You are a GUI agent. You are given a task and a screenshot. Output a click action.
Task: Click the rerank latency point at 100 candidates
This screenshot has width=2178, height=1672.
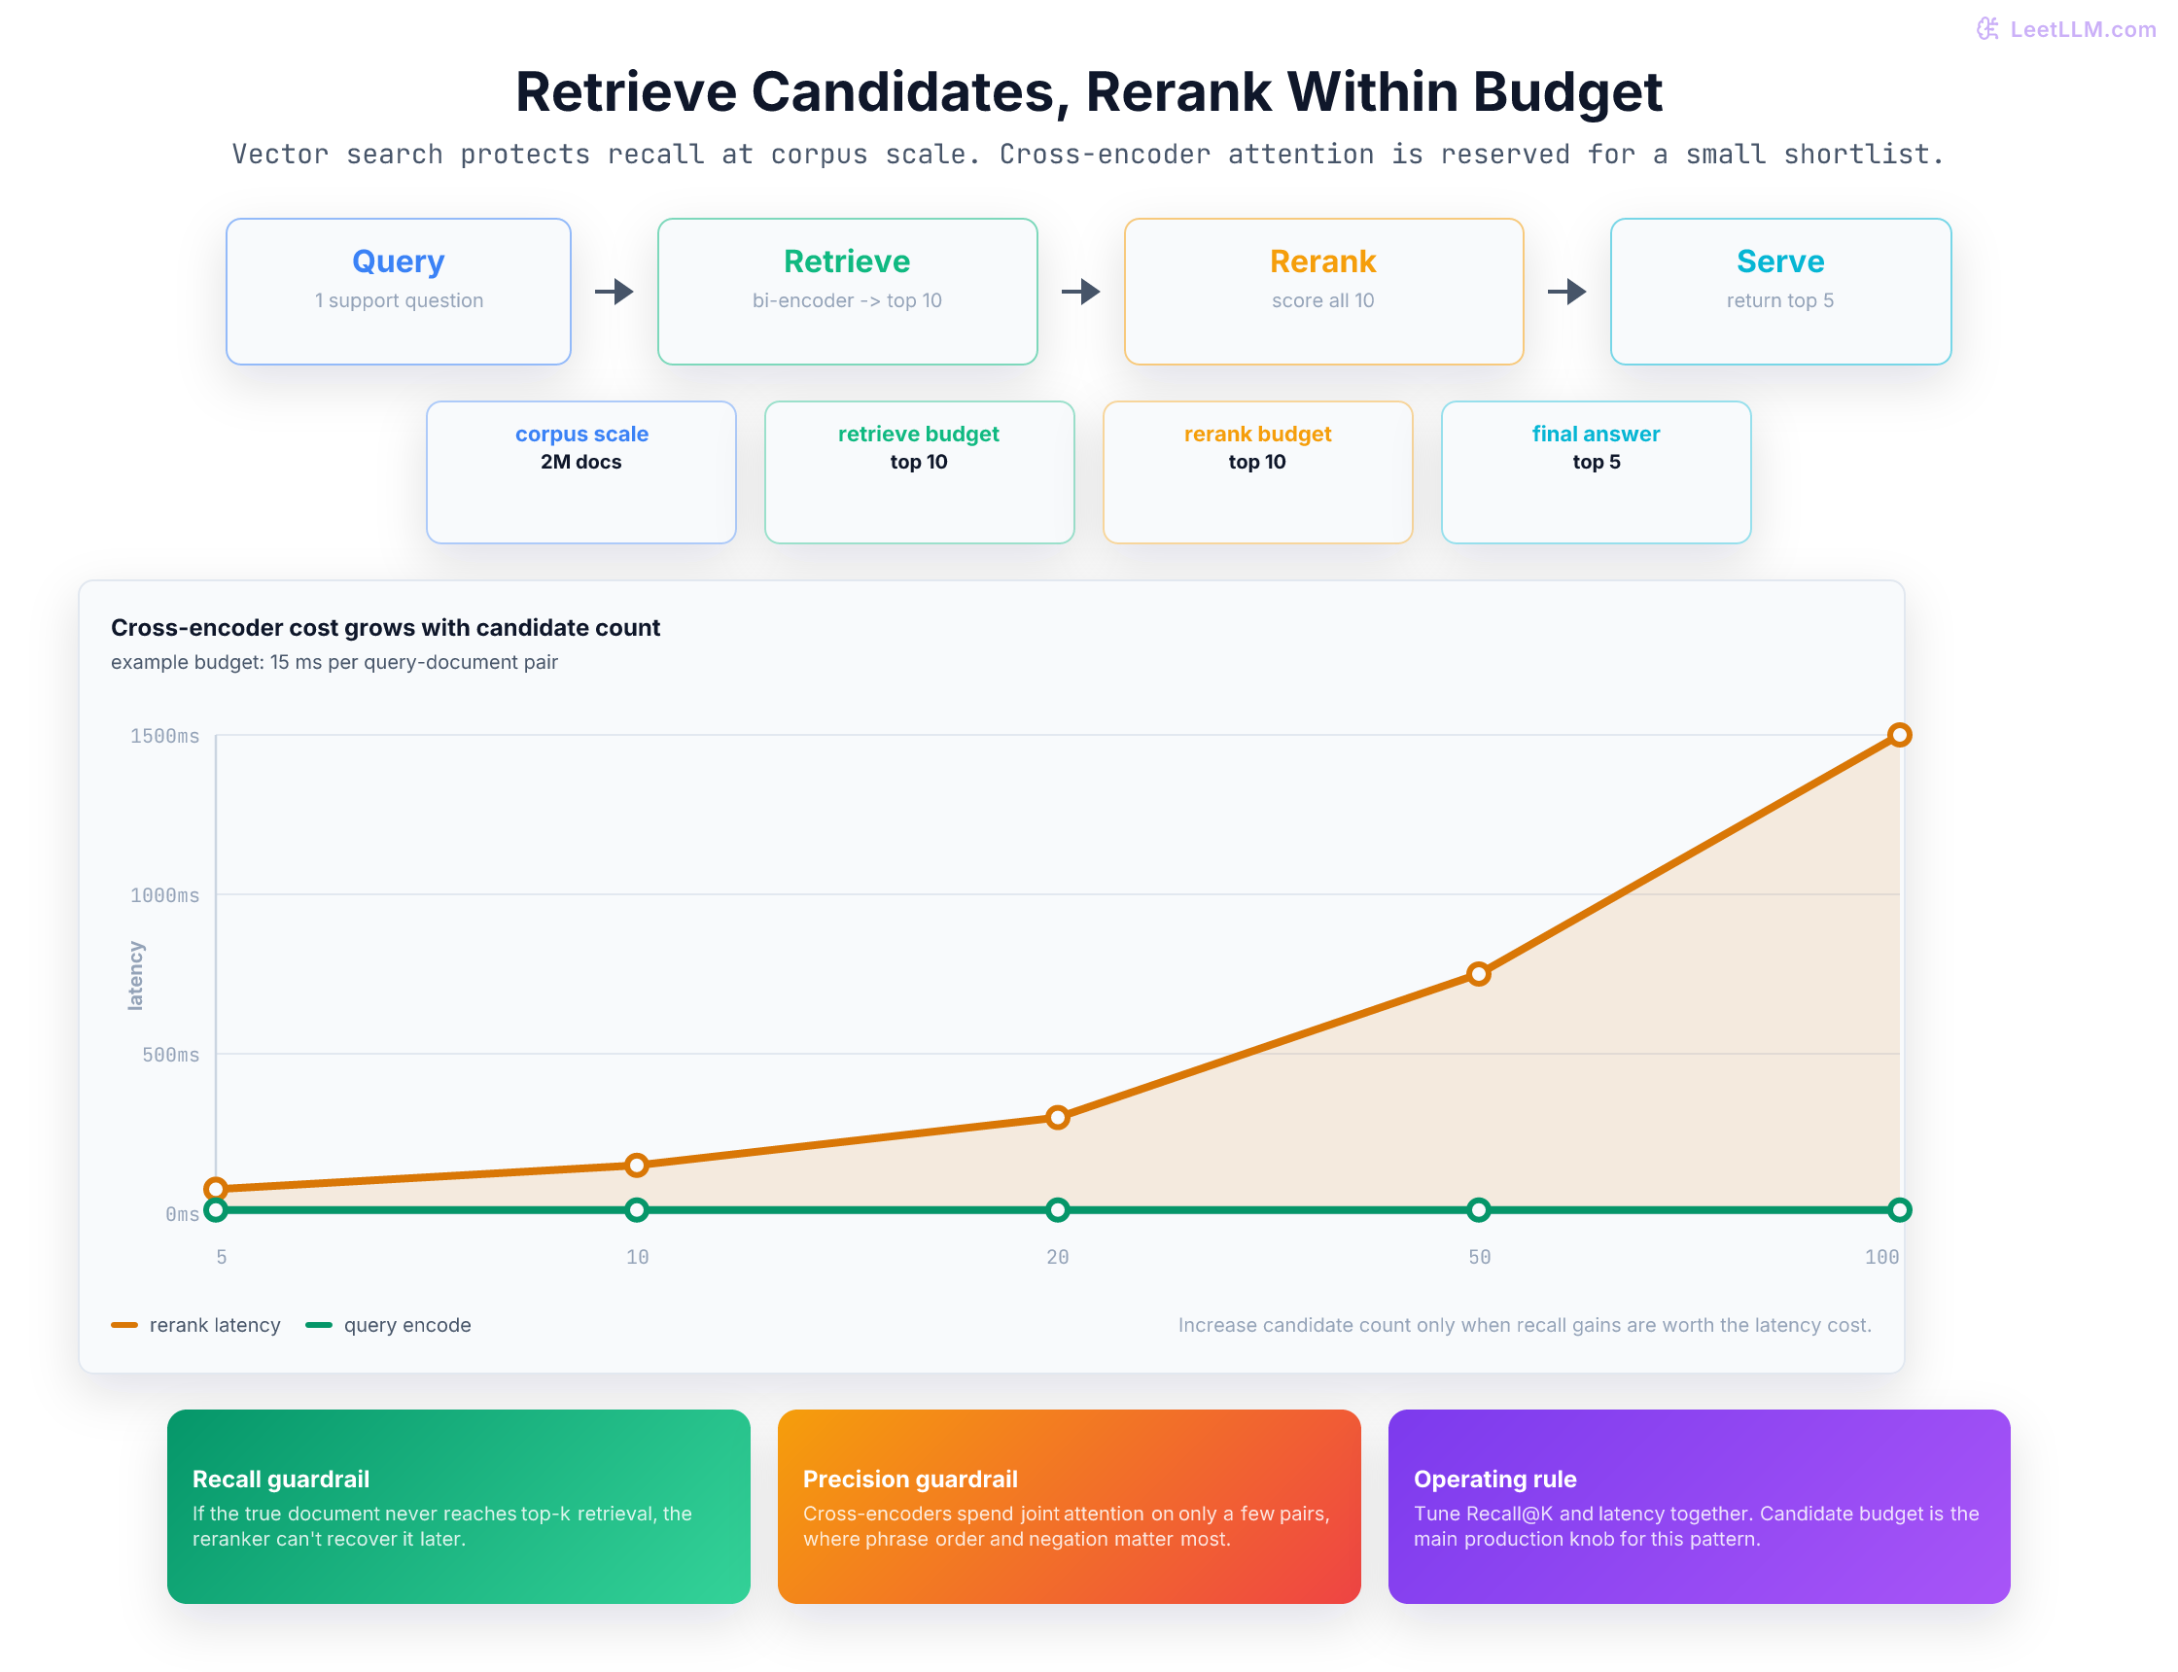click(1899, 735)
